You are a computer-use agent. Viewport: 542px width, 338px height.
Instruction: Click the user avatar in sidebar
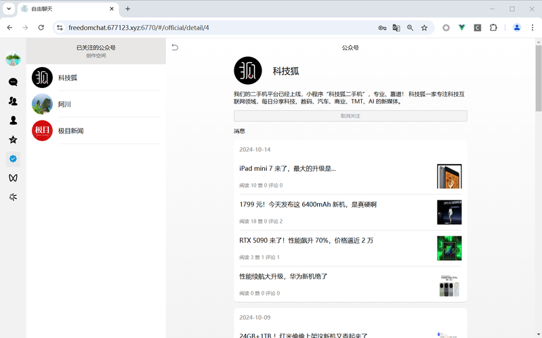coord(13,58)
